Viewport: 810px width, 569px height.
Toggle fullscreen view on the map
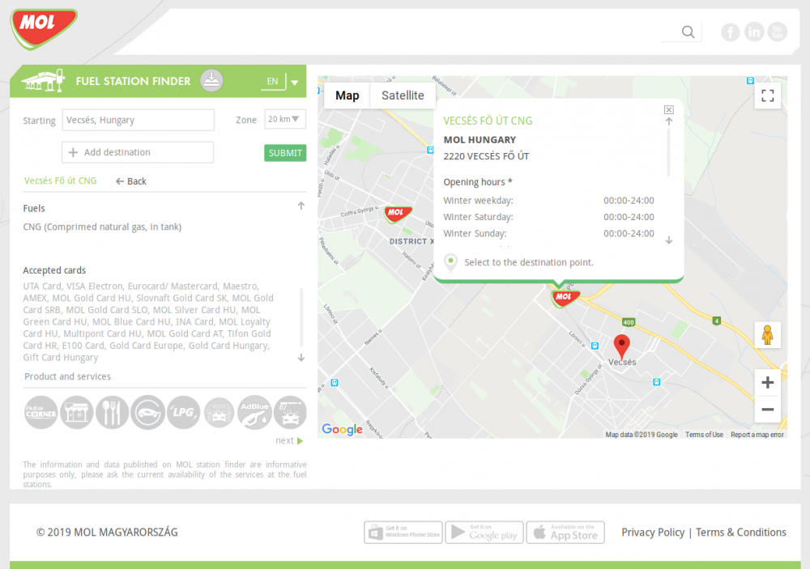tap(767, 96)
